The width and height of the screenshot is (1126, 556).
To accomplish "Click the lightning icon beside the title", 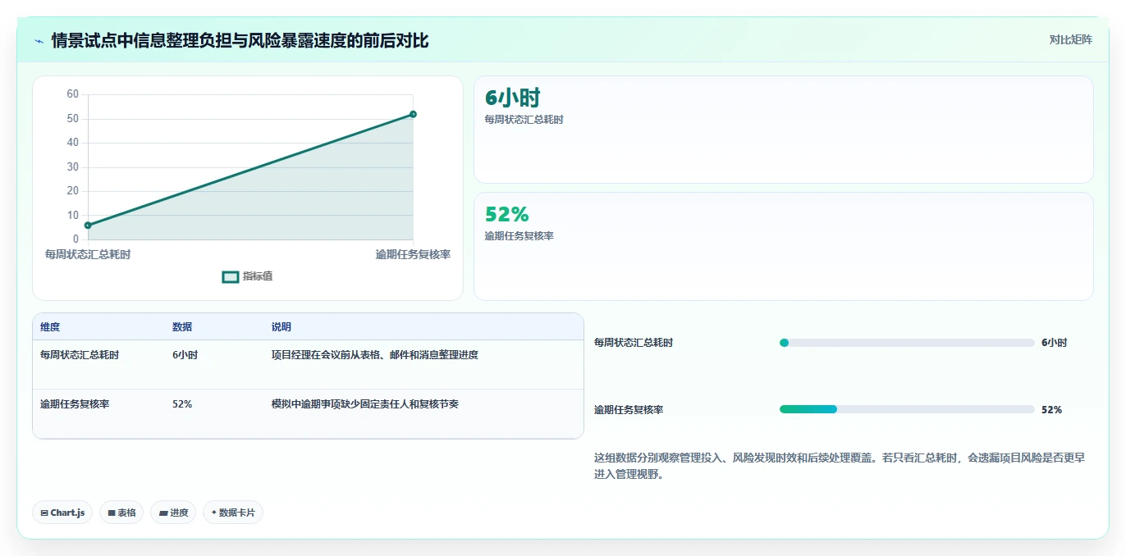I will pos(39,40).
